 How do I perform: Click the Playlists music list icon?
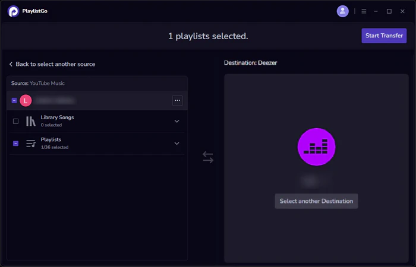tap(31, 144)
